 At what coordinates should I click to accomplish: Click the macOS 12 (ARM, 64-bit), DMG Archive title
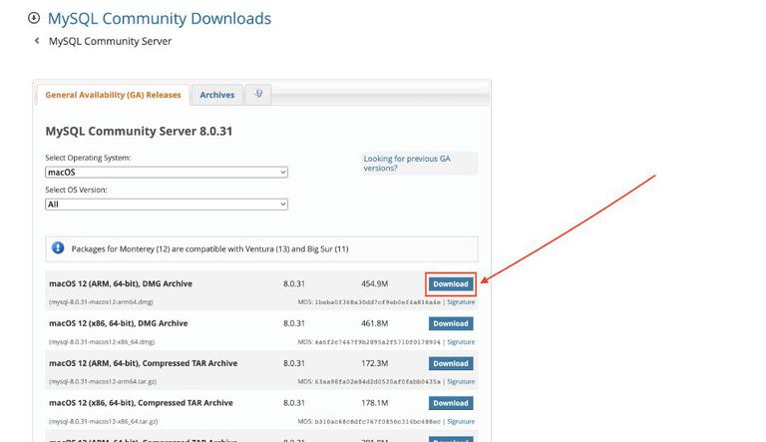(121, 283)
